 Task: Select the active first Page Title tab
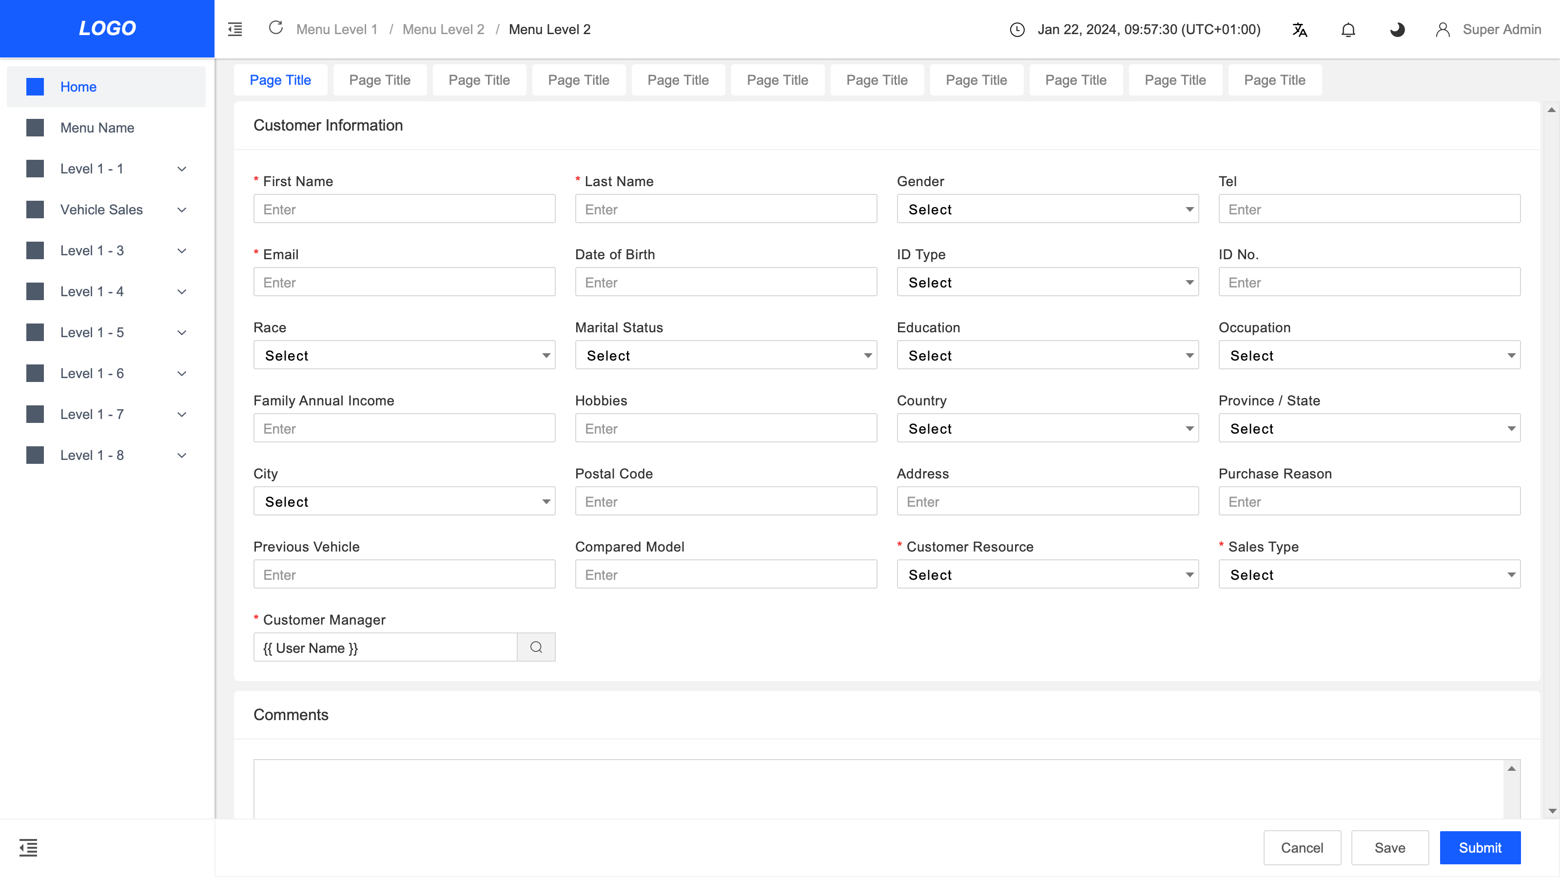[x=280, y=80]
